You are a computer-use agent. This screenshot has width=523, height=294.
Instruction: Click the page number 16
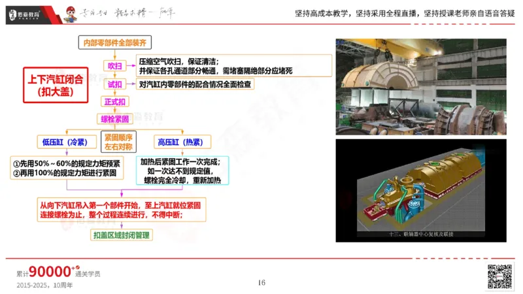click(x=261, y=283)
